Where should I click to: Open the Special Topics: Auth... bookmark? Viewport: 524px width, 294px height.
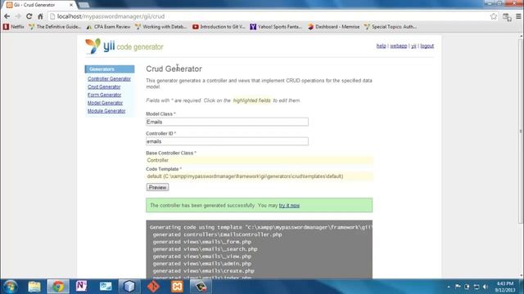click(x=391, y=27)
